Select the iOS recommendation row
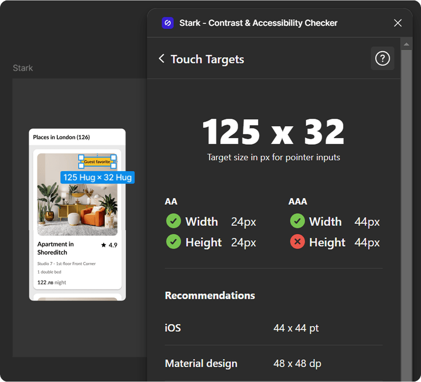The height and width of the screenshot is (382, 421). pyautogui.click(x=273, y=328)
